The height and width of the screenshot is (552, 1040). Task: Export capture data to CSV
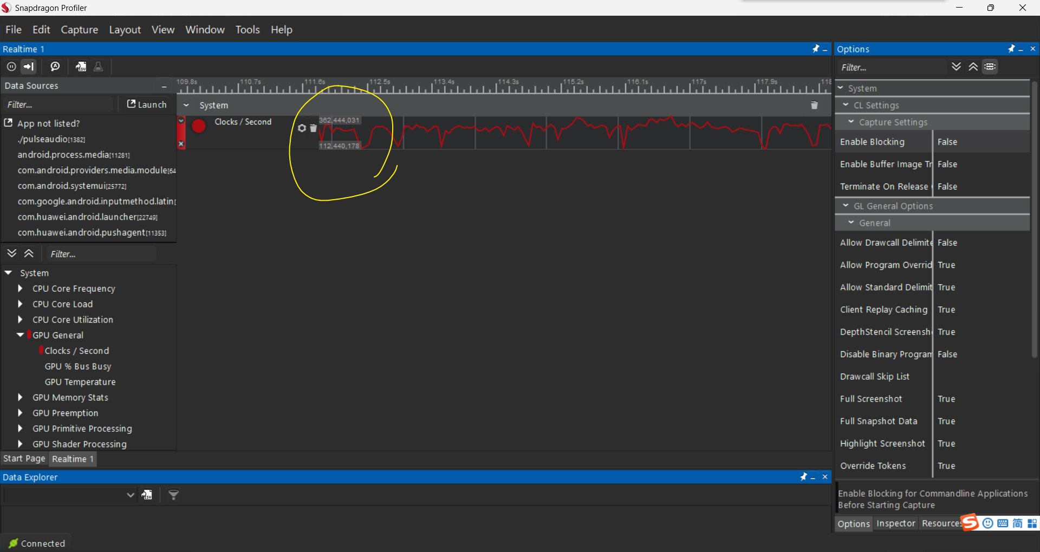tap(81, 67)
